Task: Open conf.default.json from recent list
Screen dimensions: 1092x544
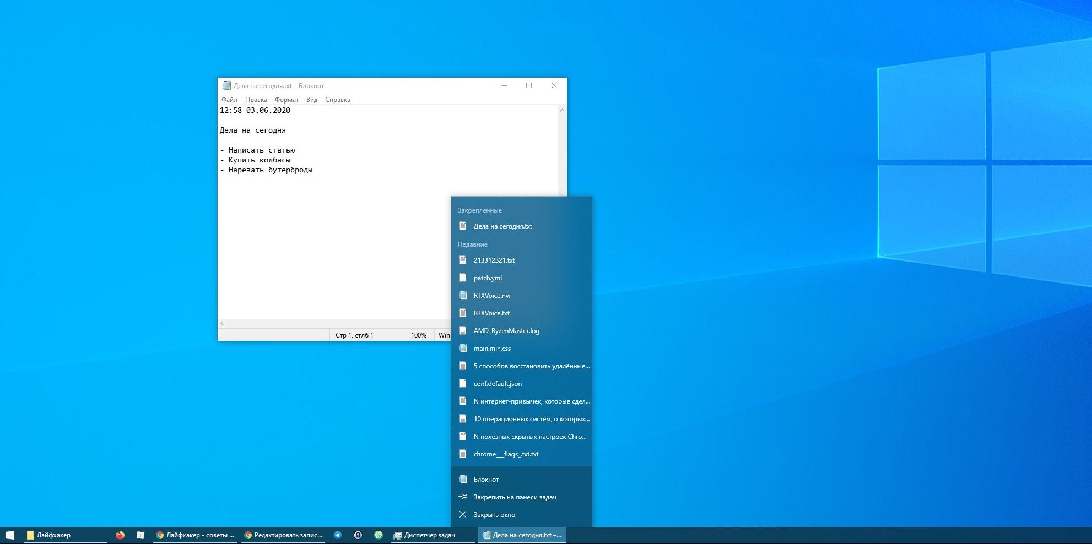Action: (x=498, y=384)
